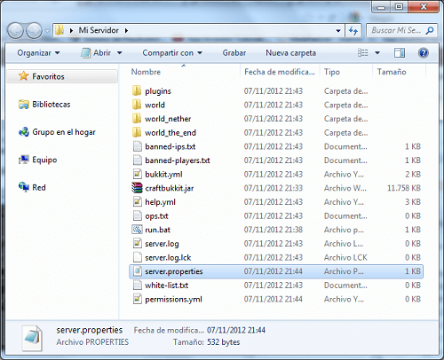Click the Grabar toolbar item
This screenshot has width=444, height=360.
click(234, 53)
